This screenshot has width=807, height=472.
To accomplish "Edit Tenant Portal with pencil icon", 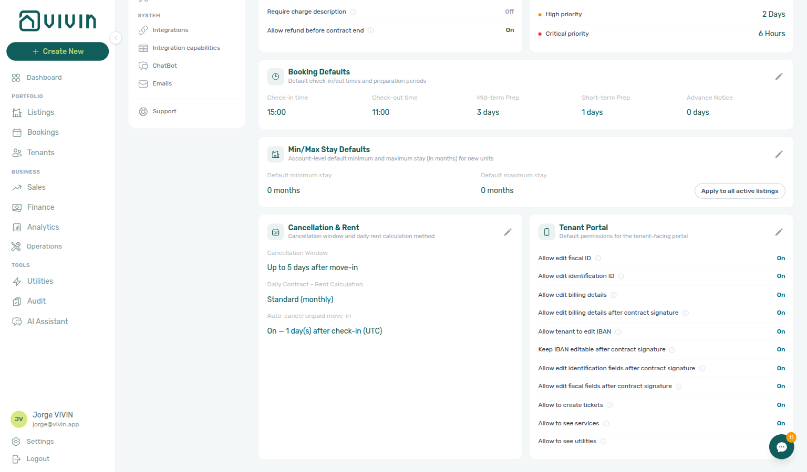I will [x=779, y=232].
